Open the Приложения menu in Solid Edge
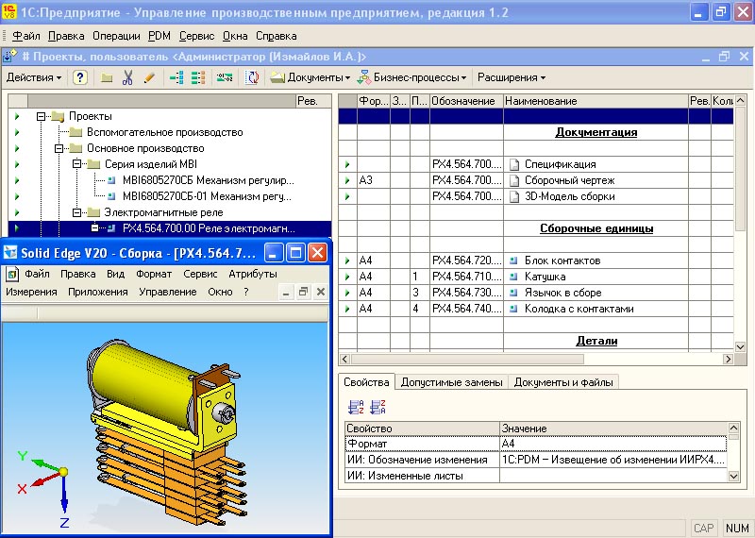Screen dimensions: 755x538 click(x=98, y=292)
